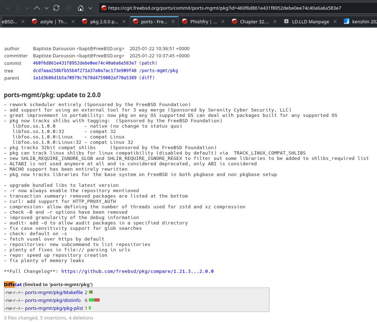
Task: Click FreeBSD favicon in address bar
Action: [x=104, y=8]
